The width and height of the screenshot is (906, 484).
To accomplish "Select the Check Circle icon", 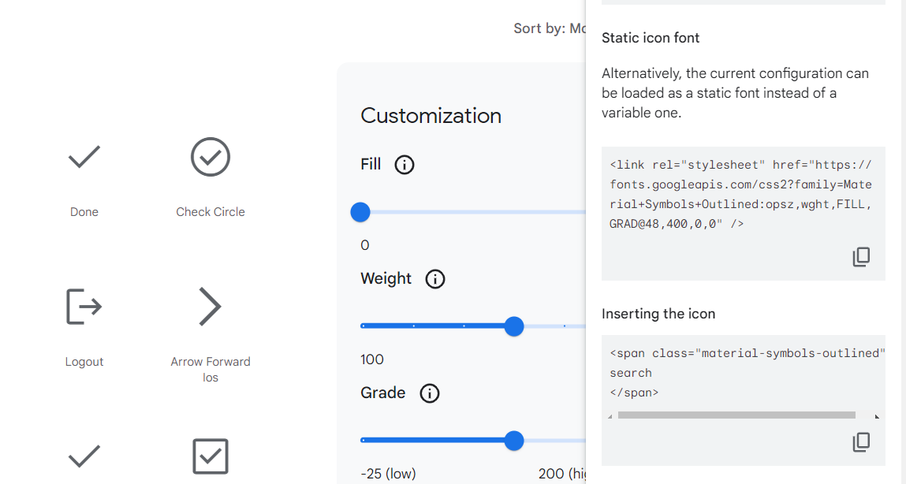I will pyautogui.click(x=210, y=157).
